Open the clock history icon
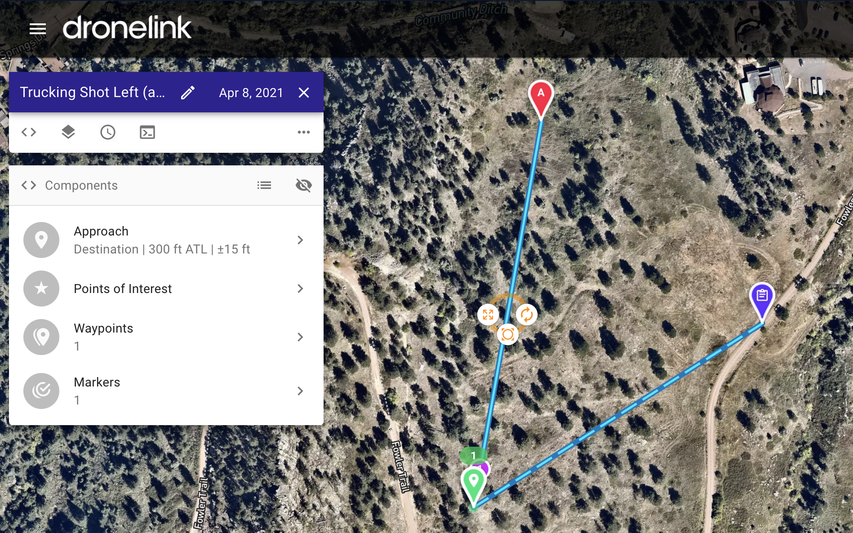 [x=108, y=132]
